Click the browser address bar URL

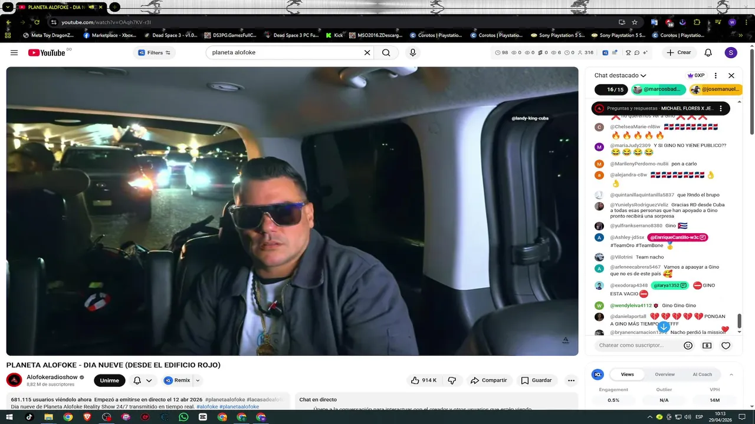click(x=106, y=22)
